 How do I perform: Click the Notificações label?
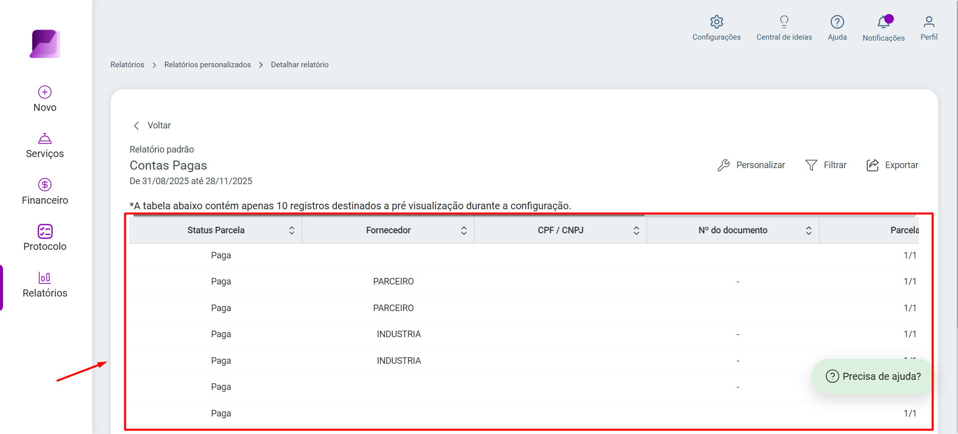883,38
